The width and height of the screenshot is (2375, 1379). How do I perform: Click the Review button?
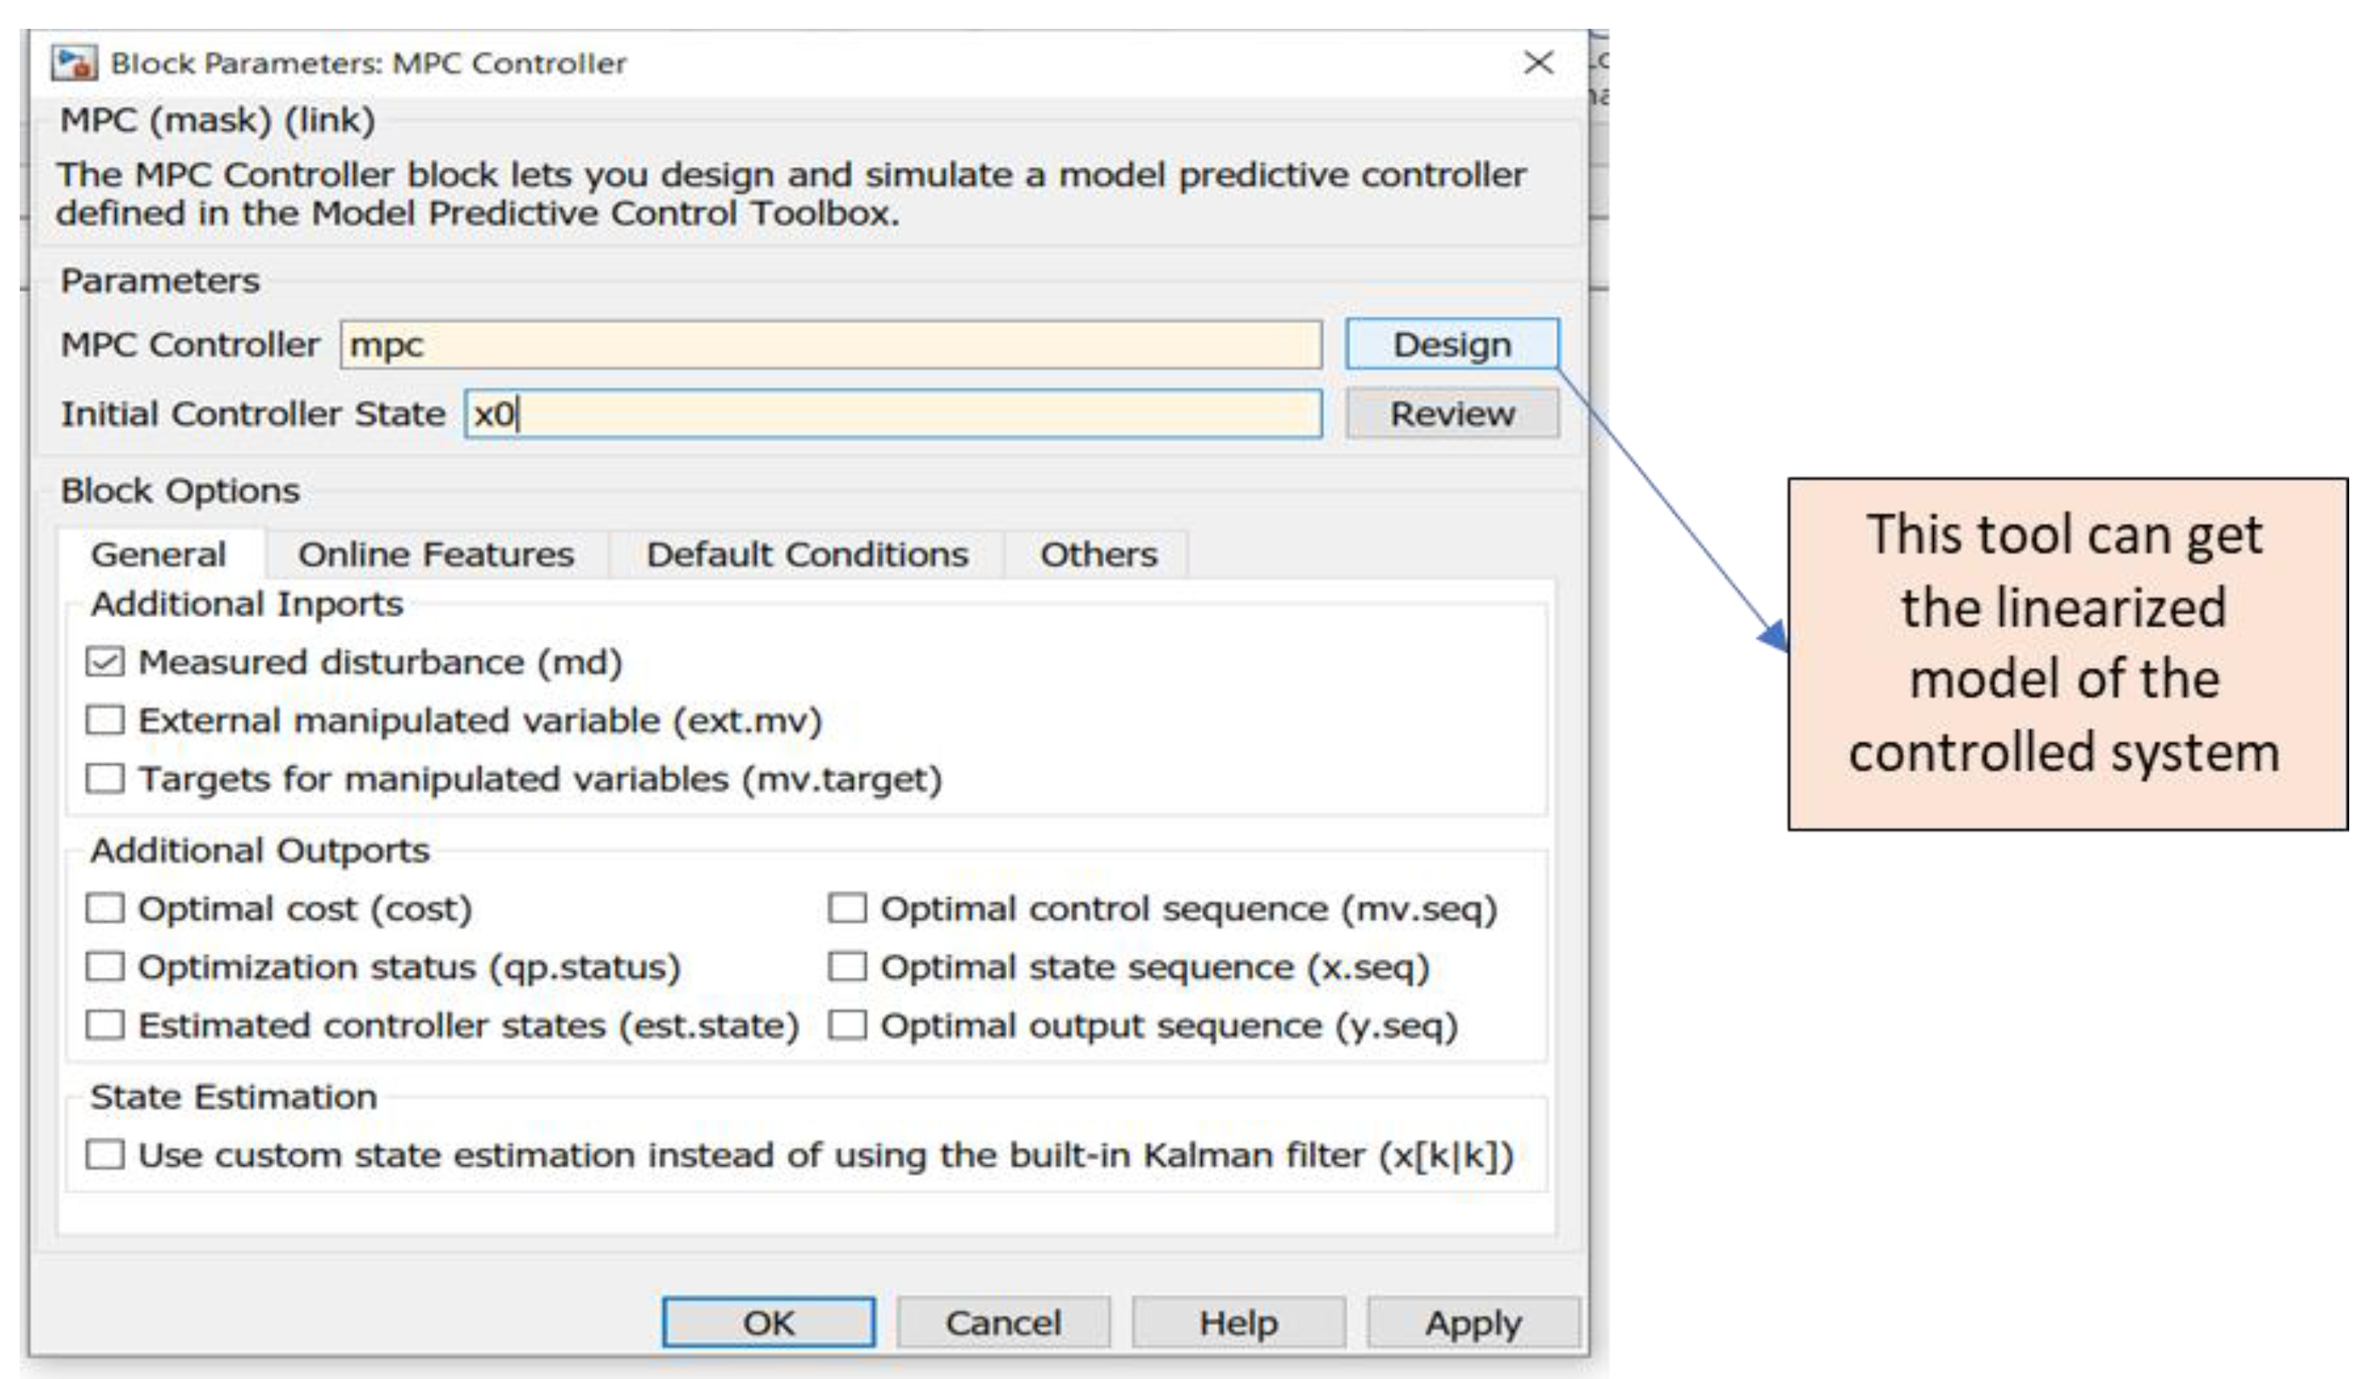[x=1451, y=415]
